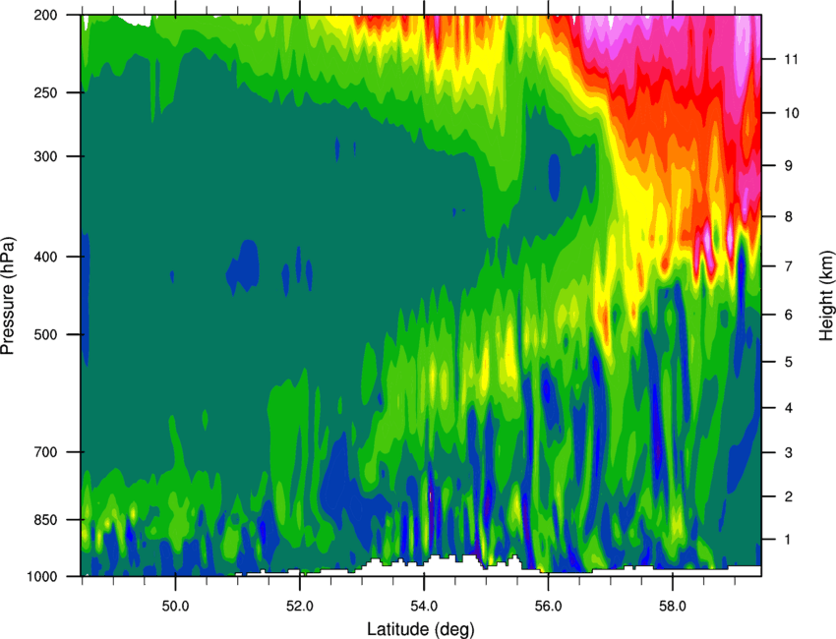This screenshot has width=836, height=639.
Task: Click the 1000 pressure tick label
Action: point(43,576)
